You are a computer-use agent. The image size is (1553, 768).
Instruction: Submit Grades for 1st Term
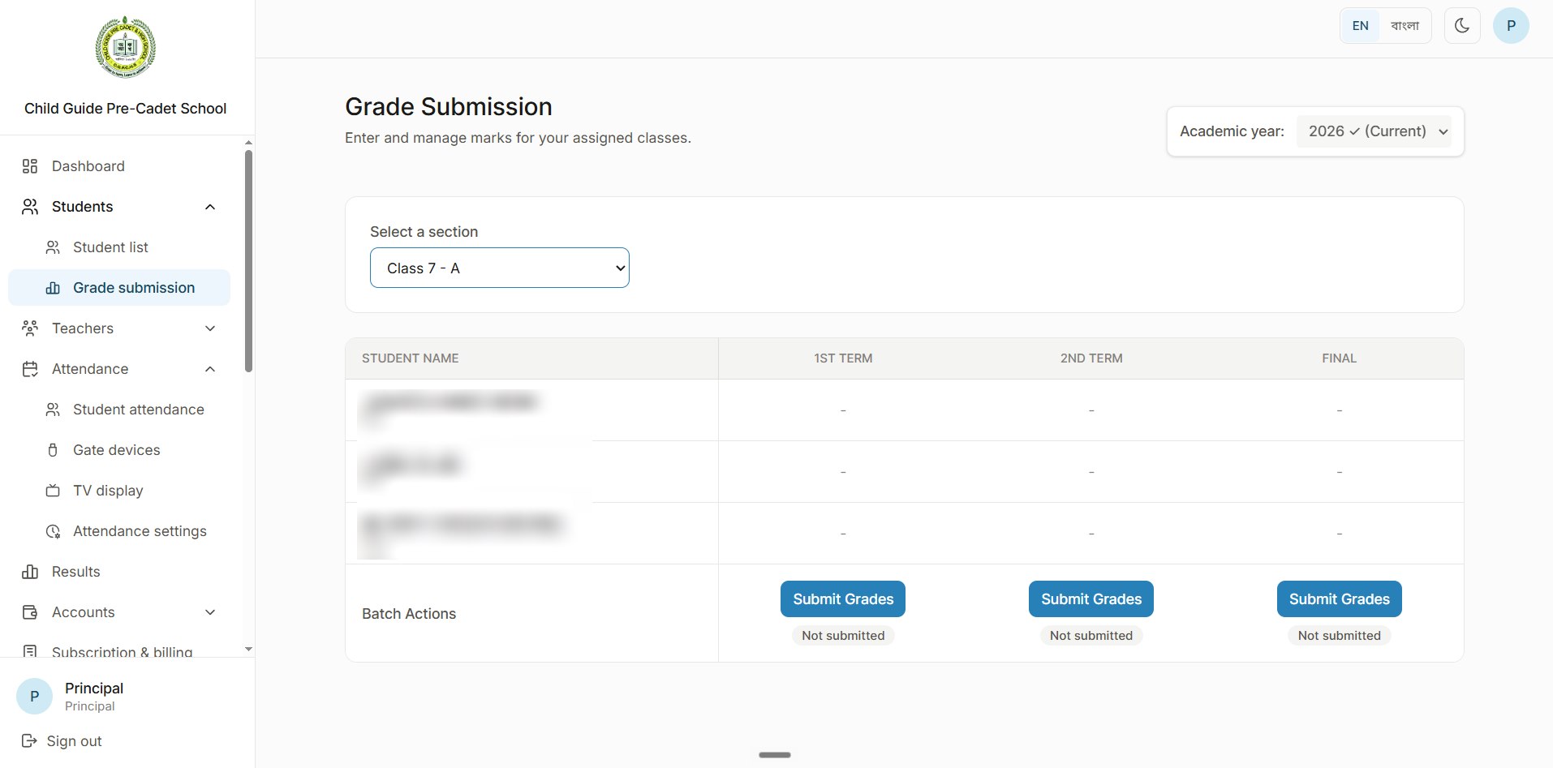[x=843, y=599]
